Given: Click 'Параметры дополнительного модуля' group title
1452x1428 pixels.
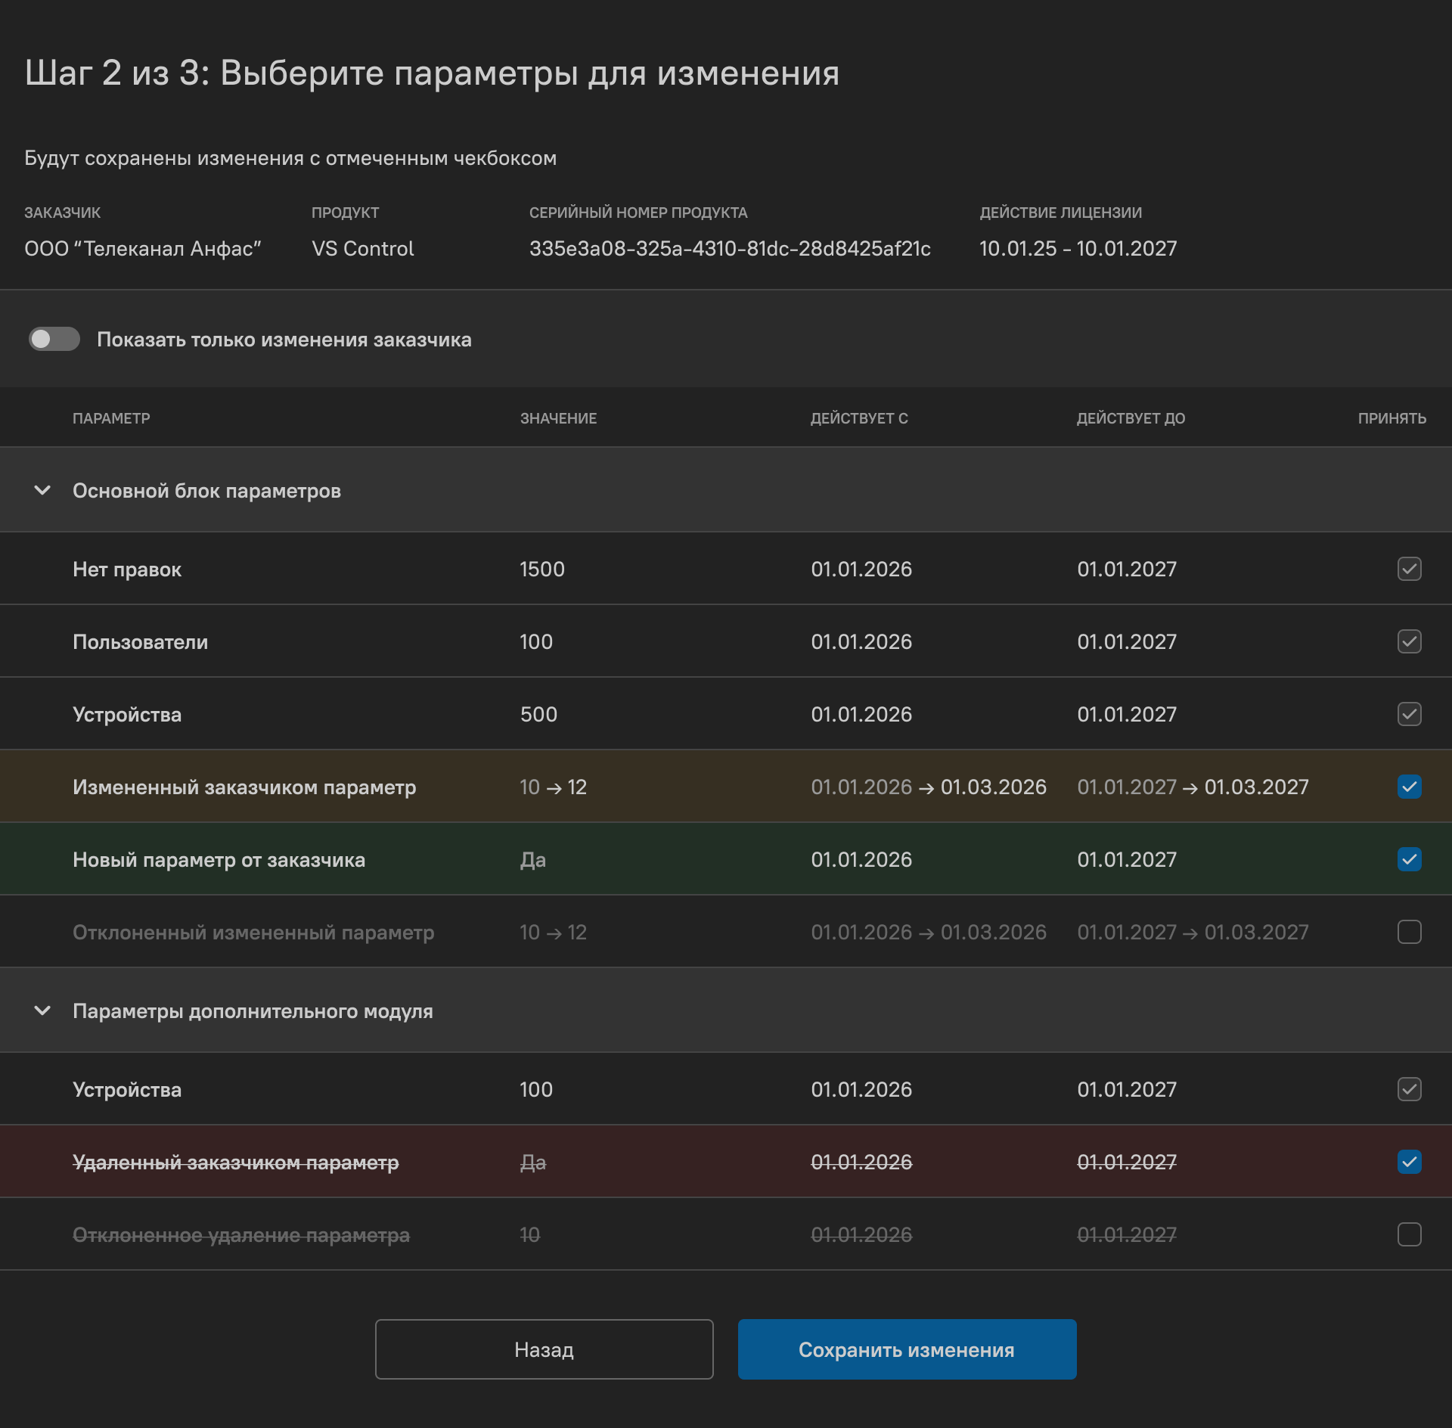Looking at the screenshot, I should click(253, 1011).
